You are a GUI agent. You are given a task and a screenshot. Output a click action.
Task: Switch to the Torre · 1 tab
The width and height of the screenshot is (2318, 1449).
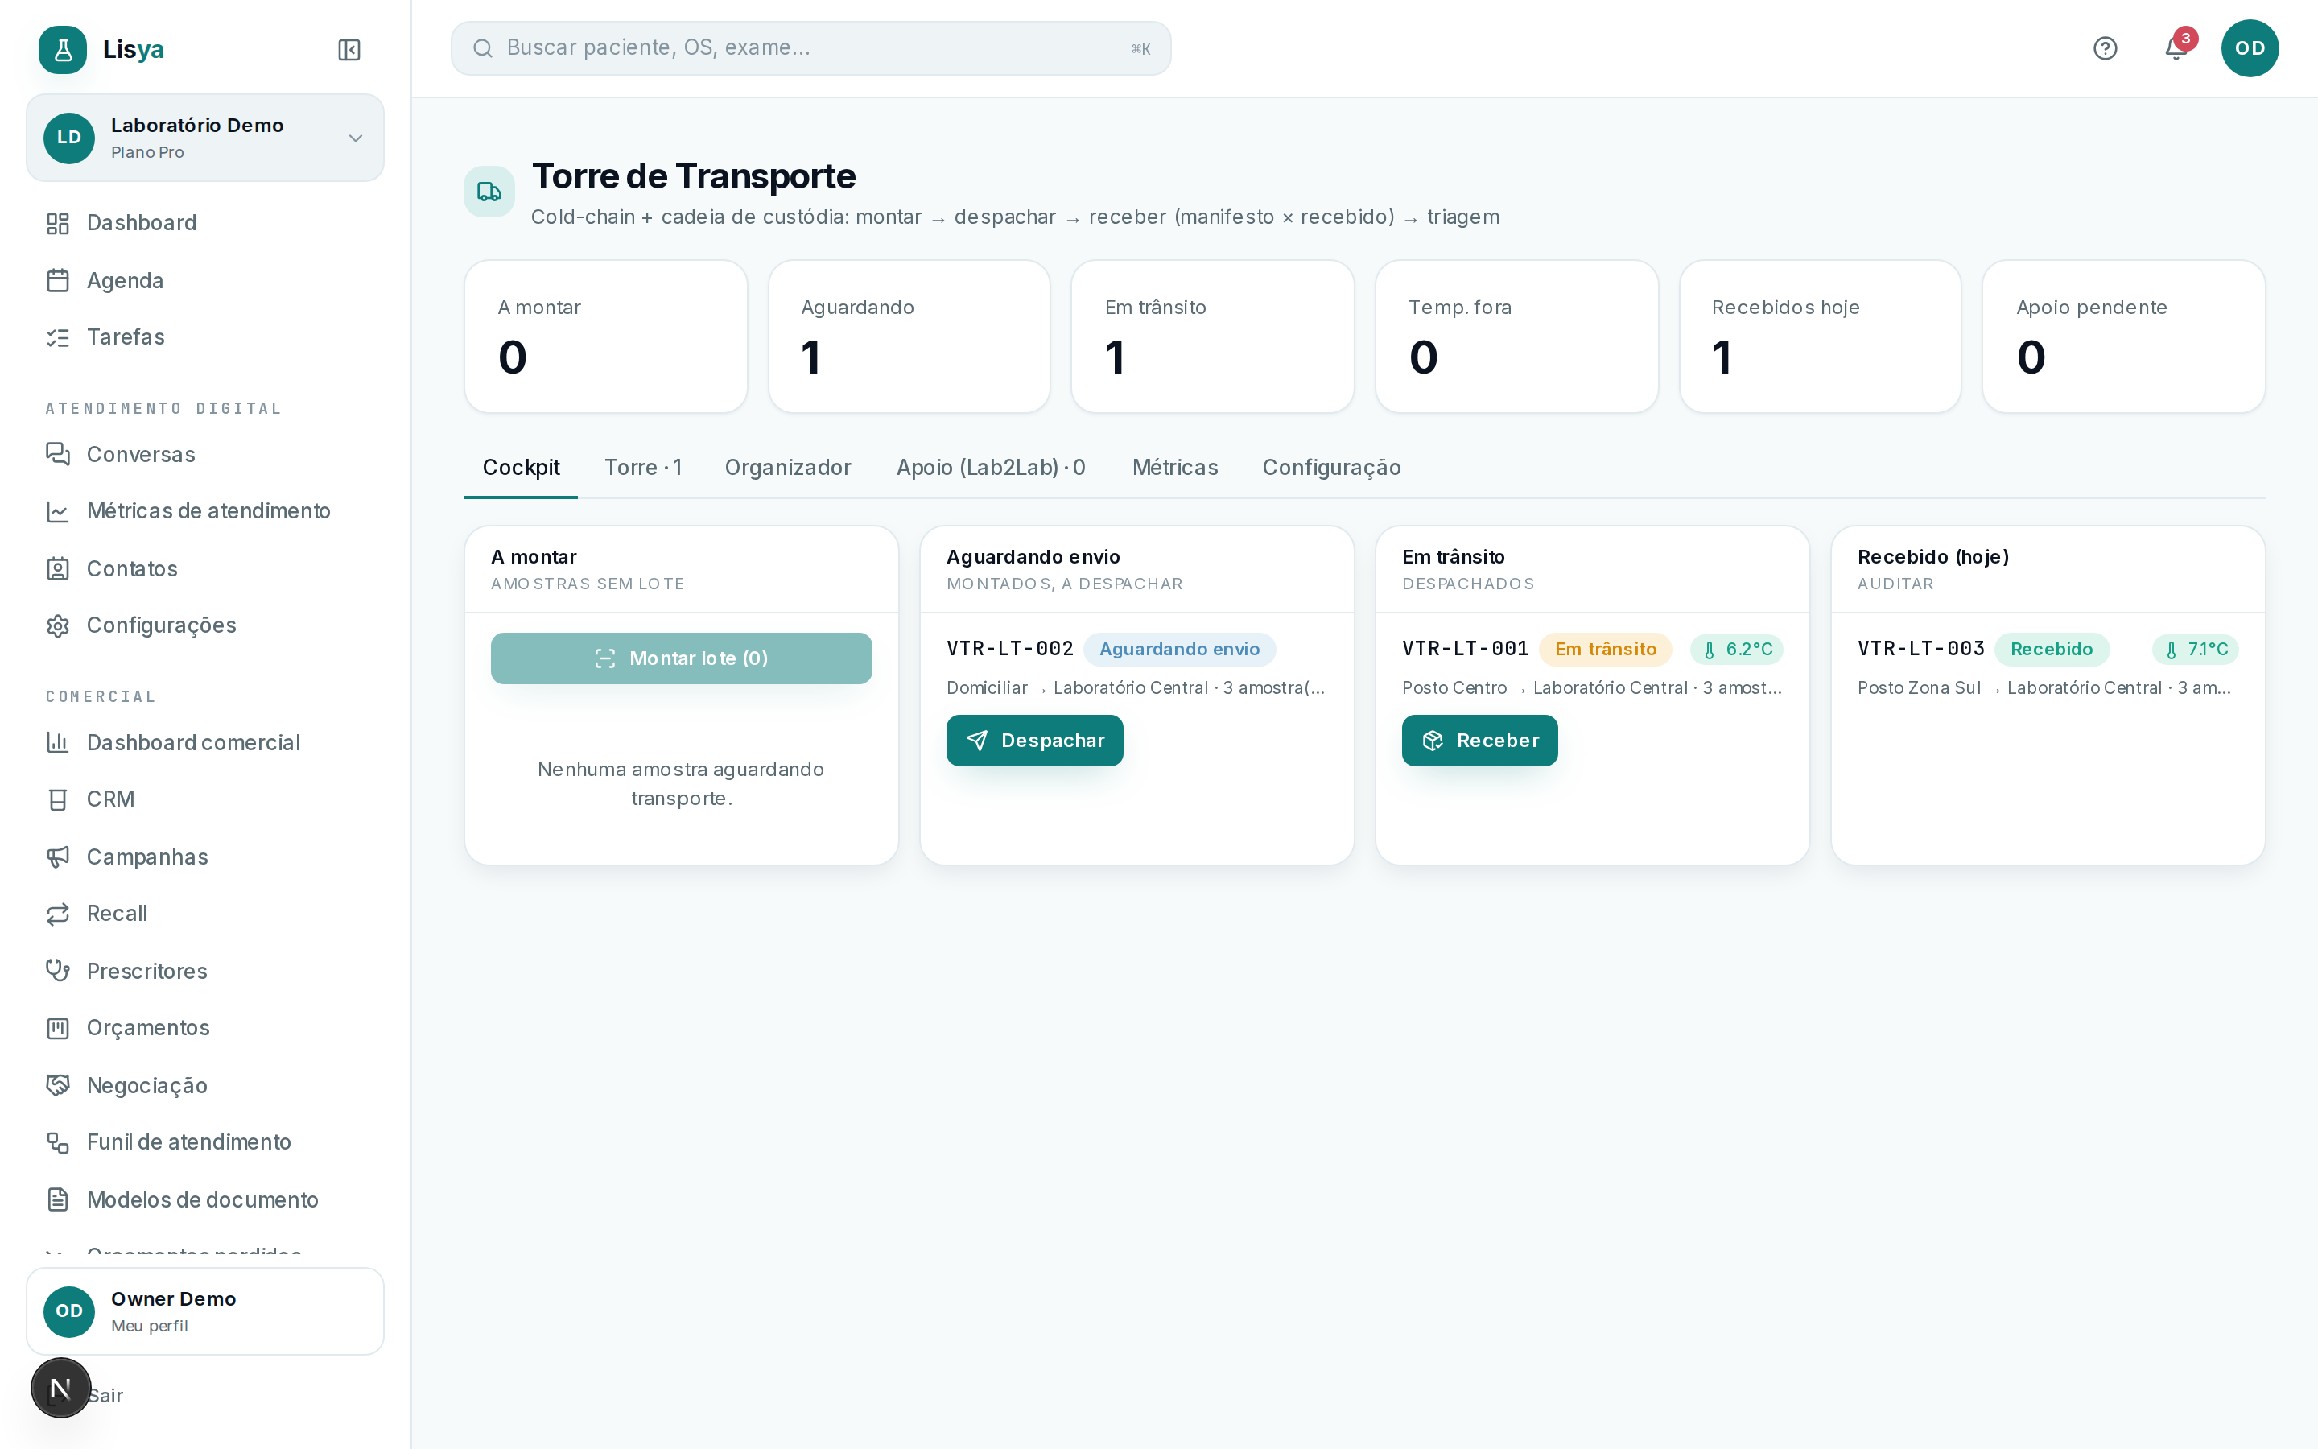pos(643,468)
